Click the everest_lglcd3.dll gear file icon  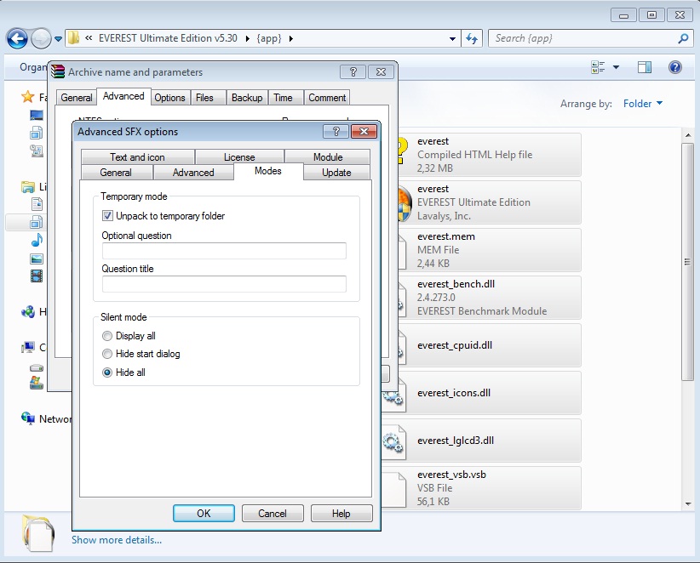tap(393, 441)
